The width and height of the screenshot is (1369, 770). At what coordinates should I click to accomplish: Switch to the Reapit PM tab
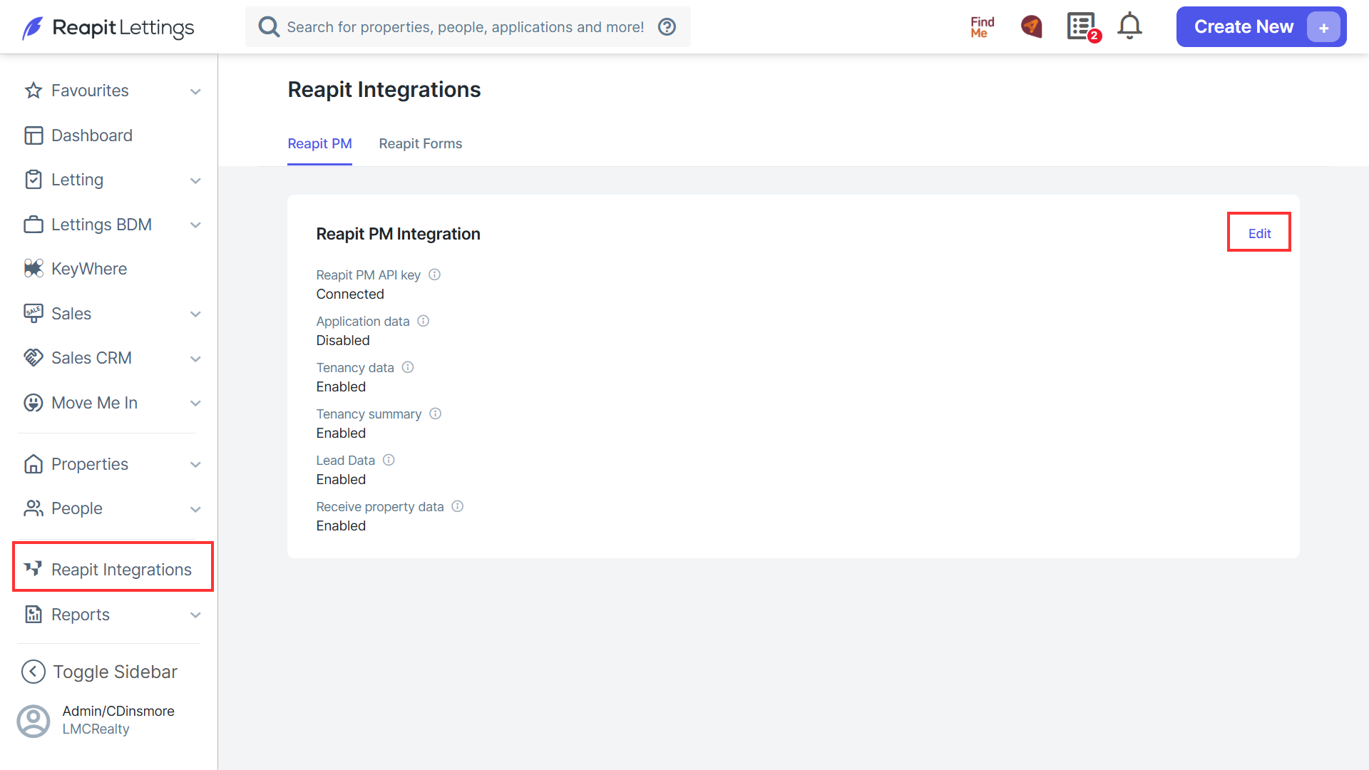coord(319,143)
